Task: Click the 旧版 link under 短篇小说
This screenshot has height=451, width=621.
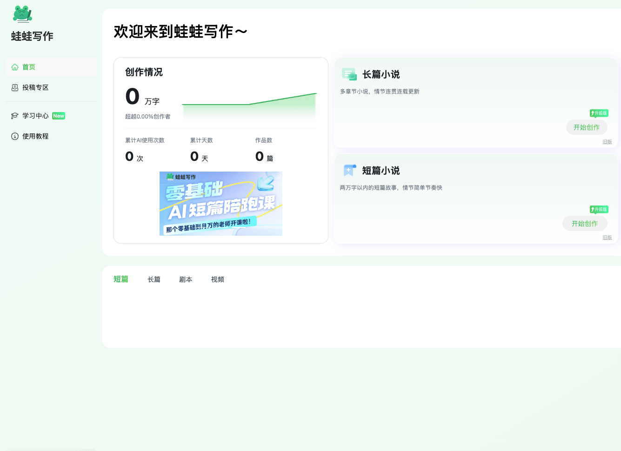Action: (607, 237)
